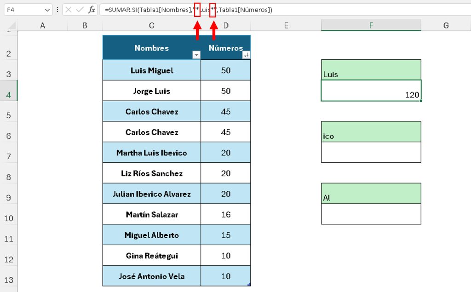Open the Números column sort filter button
This screenshot has height=292, width=471.
[x=247, y=55]
